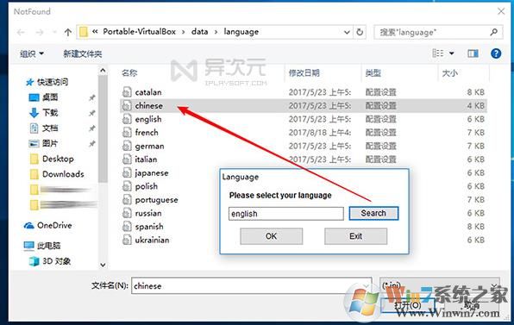514x325 pixels.
Task: Focus the 文件名 field containing chinese
Action: tap(252, 285)
